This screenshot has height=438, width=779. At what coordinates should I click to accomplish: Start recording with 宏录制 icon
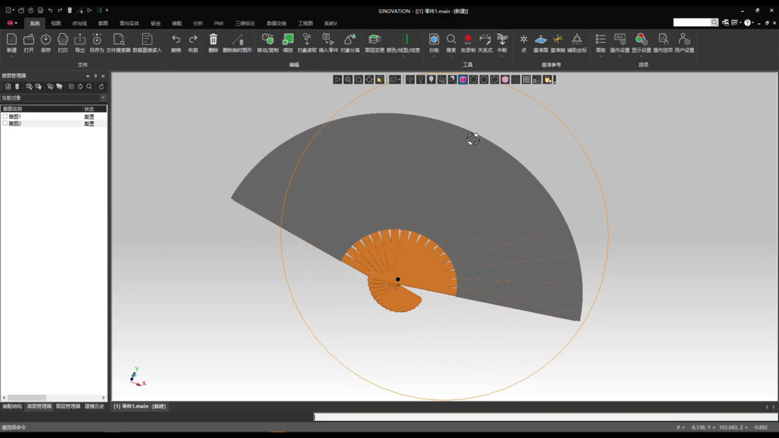[468, 40]
